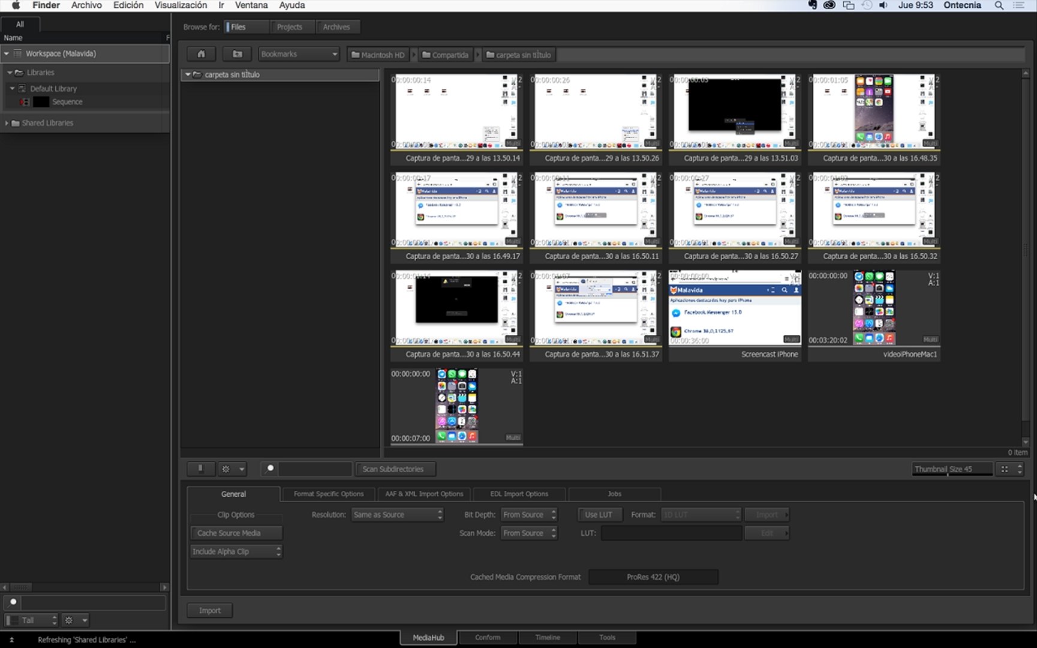This screenshot has width=1037, height=648.
Task: Navigate to Macintosh HD in path bar
Action: [378, 55]
